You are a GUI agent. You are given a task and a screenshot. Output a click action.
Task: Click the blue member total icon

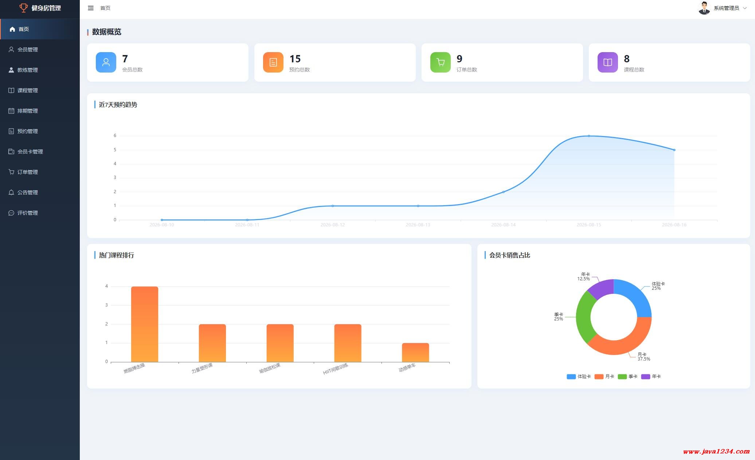(x=106, y=62)
